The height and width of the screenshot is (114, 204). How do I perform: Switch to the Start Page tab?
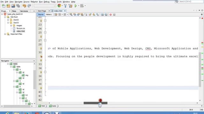pos(42,11)
